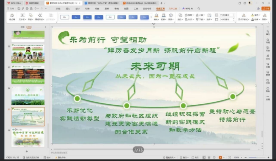Click the Print Preview icon in quick toolbar

point(31,9)
